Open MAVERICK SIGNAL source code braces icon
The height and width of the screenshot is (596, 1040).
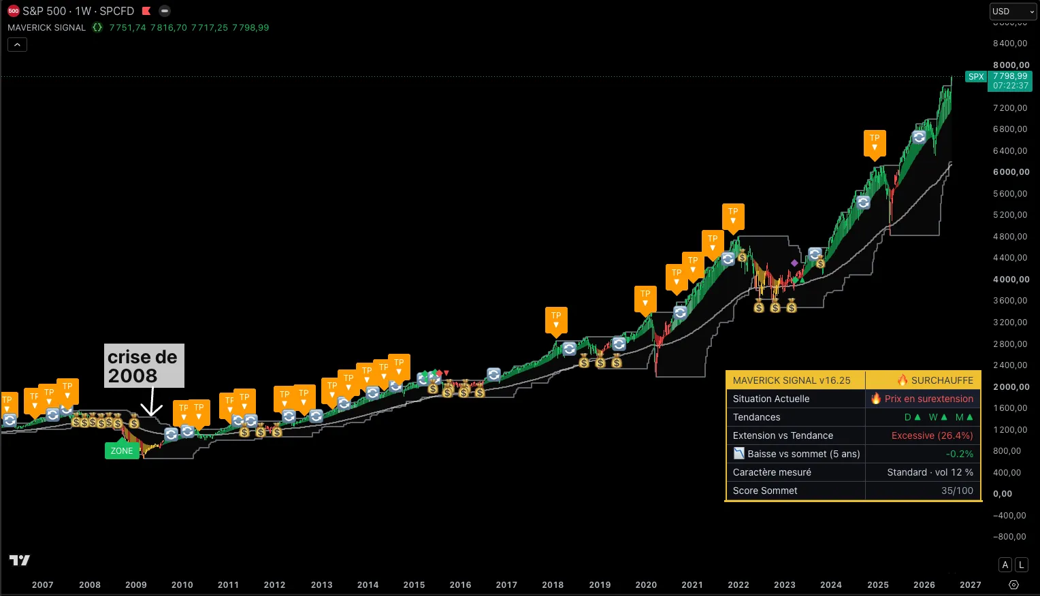pos(97,27)
